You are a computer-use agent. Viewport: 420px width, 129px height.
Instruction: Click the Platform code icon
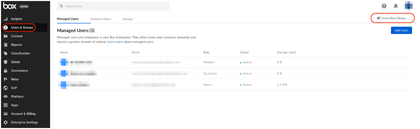tap(5, 96)
